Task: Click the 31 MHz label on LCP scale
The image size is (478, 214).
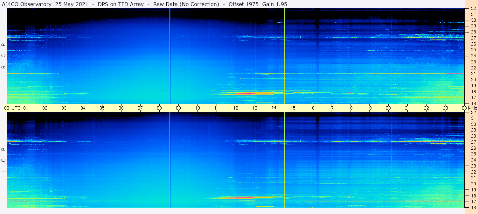Action: (473, 118)
